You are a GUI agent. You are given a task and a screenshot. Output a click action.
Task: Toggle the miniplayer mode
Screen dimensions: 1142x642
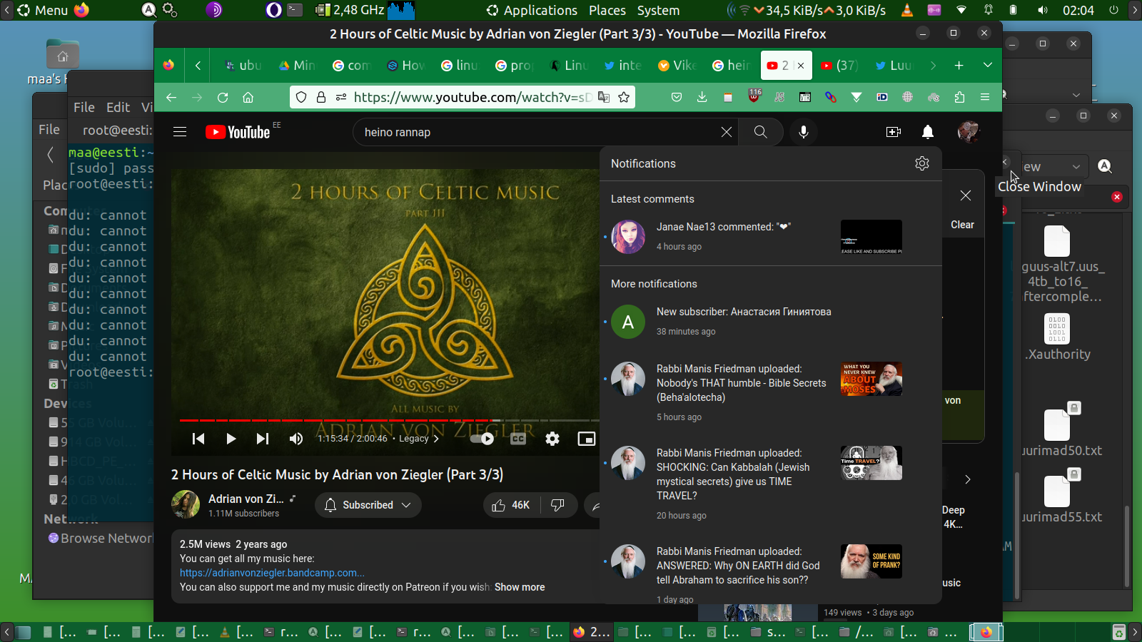587,439
